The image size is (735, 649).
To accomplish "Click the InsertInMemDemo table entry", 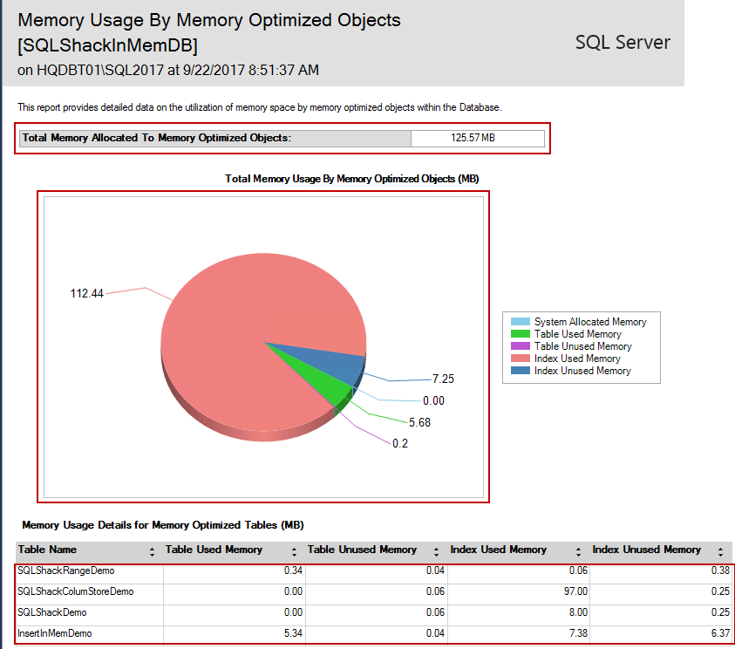I will [56, 633].
